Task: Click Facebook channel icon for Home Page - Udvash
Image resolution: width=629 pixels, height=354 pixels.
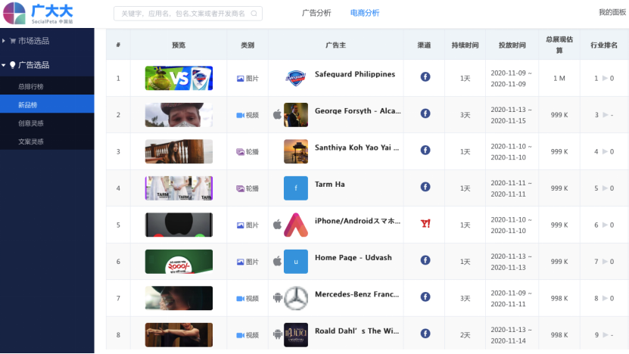Action: (x=425, y=260)
